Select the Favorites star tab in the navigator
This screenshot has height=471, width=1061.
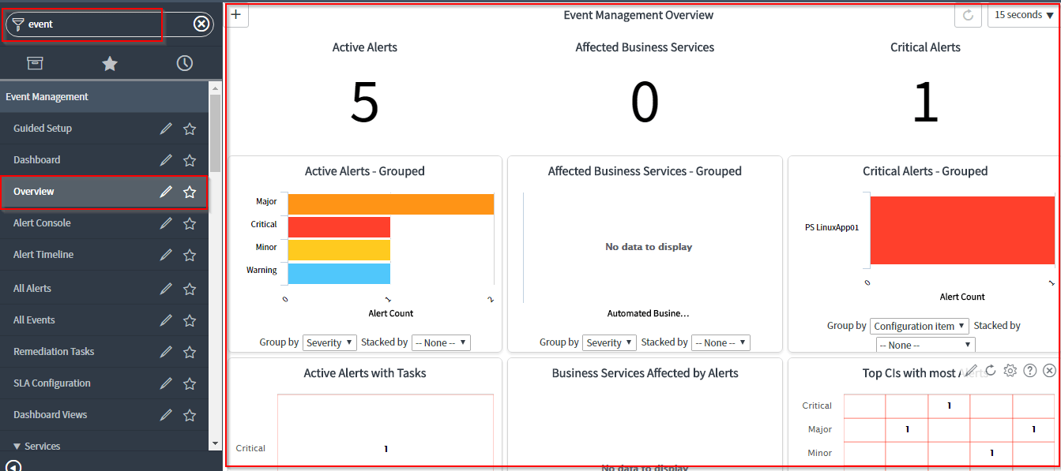coord(111,63)
